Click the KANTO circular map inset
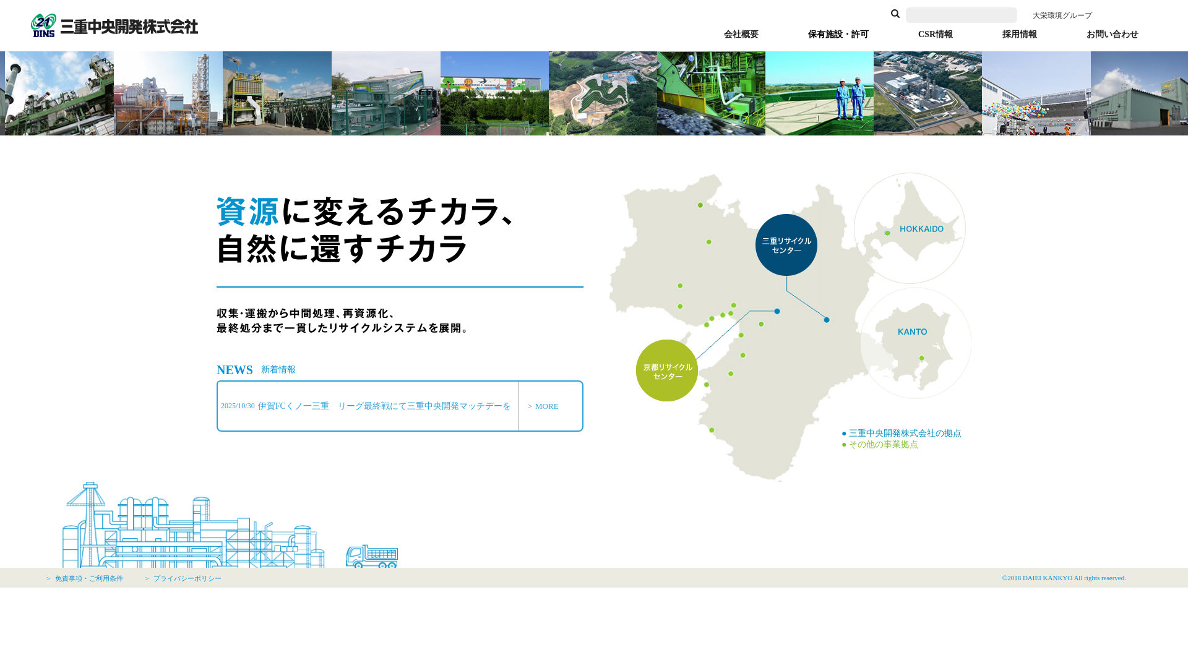Screen dimensions: 1188x668 coord(918,341)
